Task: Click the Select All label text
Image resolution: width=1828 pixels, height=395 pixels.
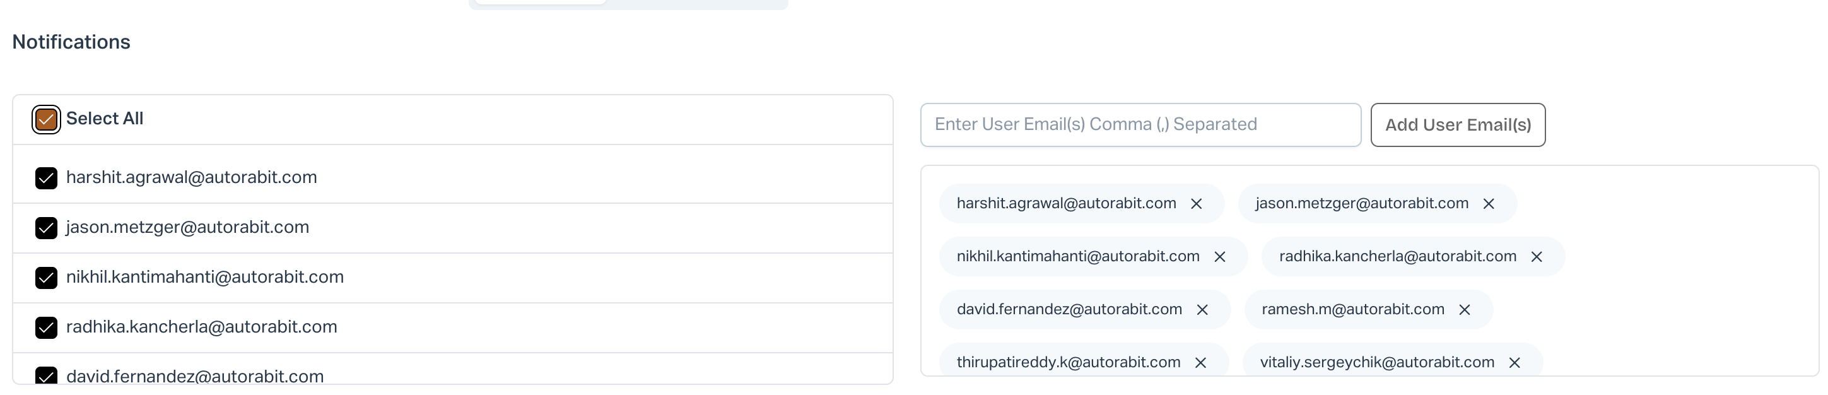Action: click(104, 119)
